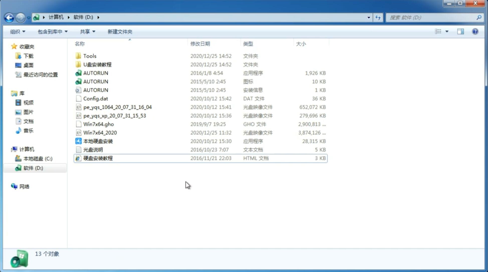This screenshot has height=272, width=488.
Task: Click the 软件 (D:) drive in sidebar
Action: pyautogui.click(x=33, y=168)
